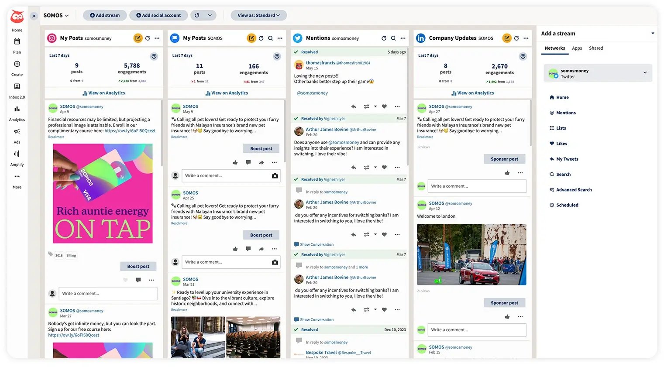Search within the Mentions stream
The width and height of the screenshot is (664, 367).
click(x=393, y=38)
